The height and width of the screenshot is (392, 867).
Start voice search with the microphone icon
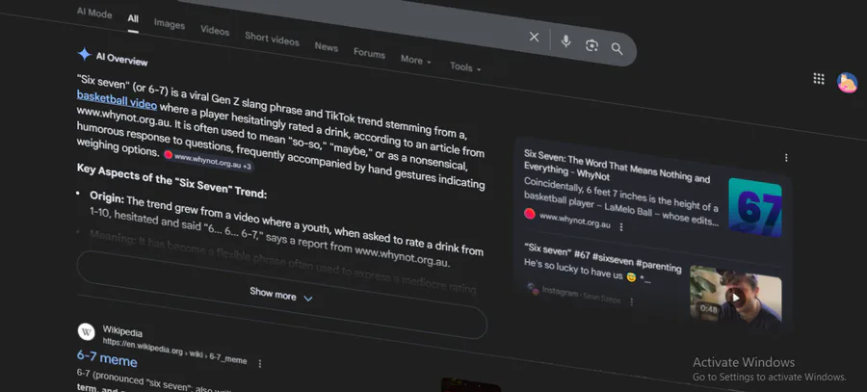(x=565, y=41)
